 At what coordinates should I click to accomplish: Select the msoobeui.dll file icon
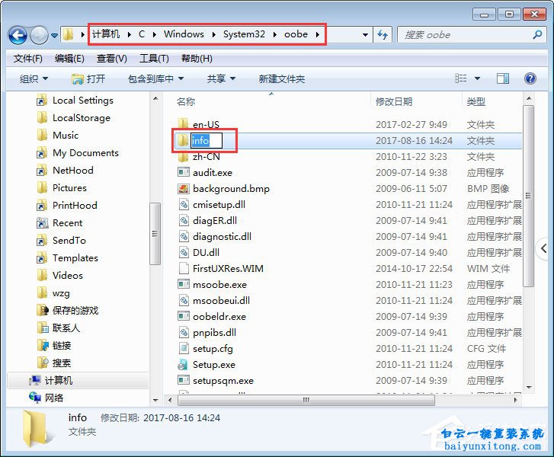click(x=184, y=301)
